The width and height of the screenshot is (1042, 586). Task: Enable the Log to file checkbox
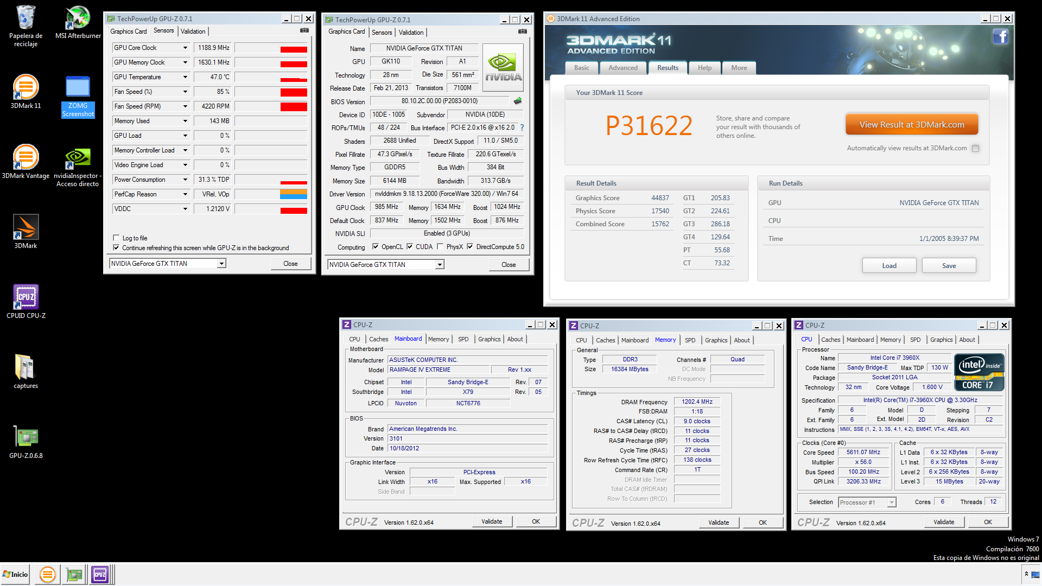116,238
